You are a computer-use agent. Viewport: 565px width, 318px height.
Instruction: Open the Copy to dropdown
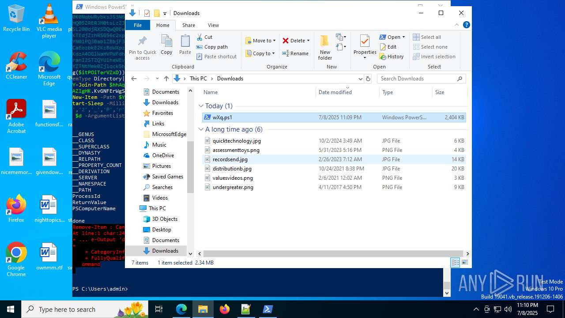(x=260, y=53)
